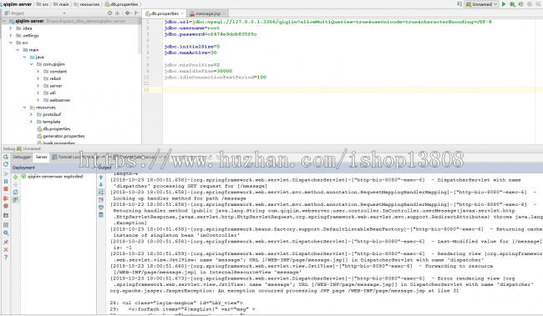Collapse the java folder arrow
The height and width of the screenshot is (316, 543).
[24, 57]
